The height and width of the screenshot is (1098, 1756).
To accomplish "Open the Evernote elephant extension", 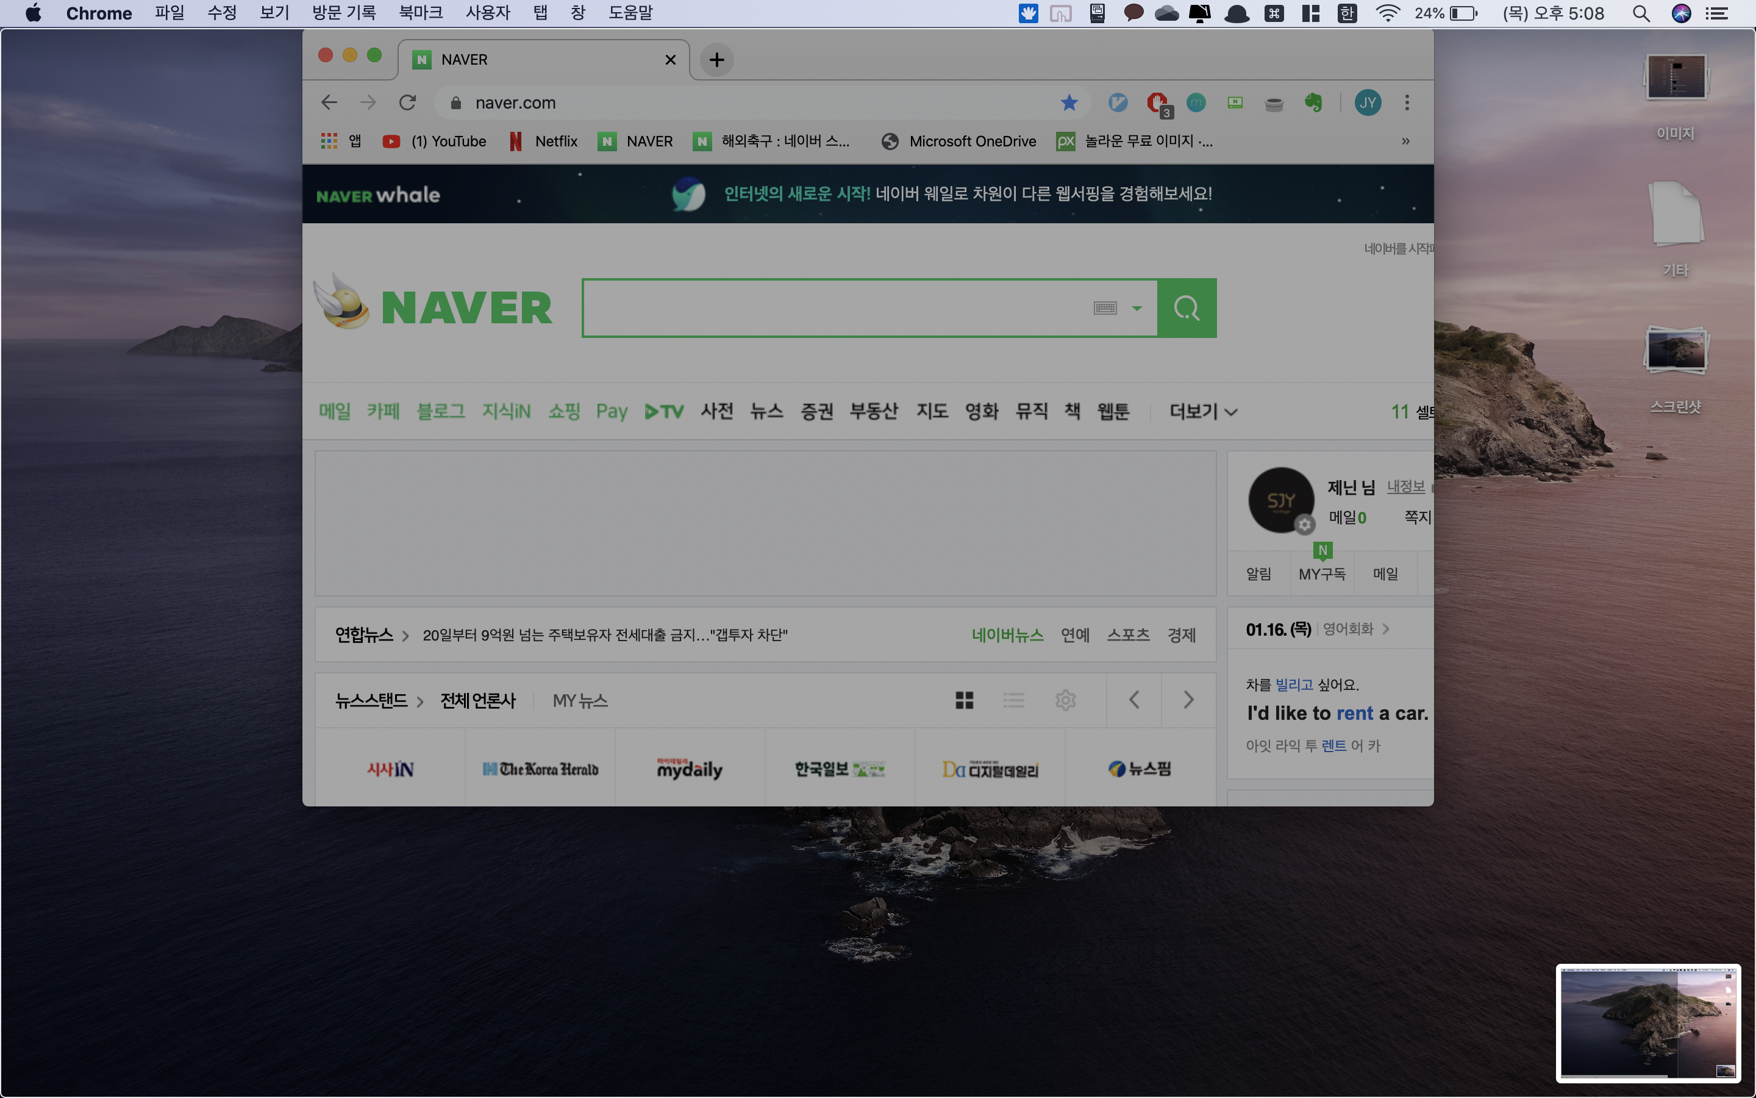I will 1313,102.
